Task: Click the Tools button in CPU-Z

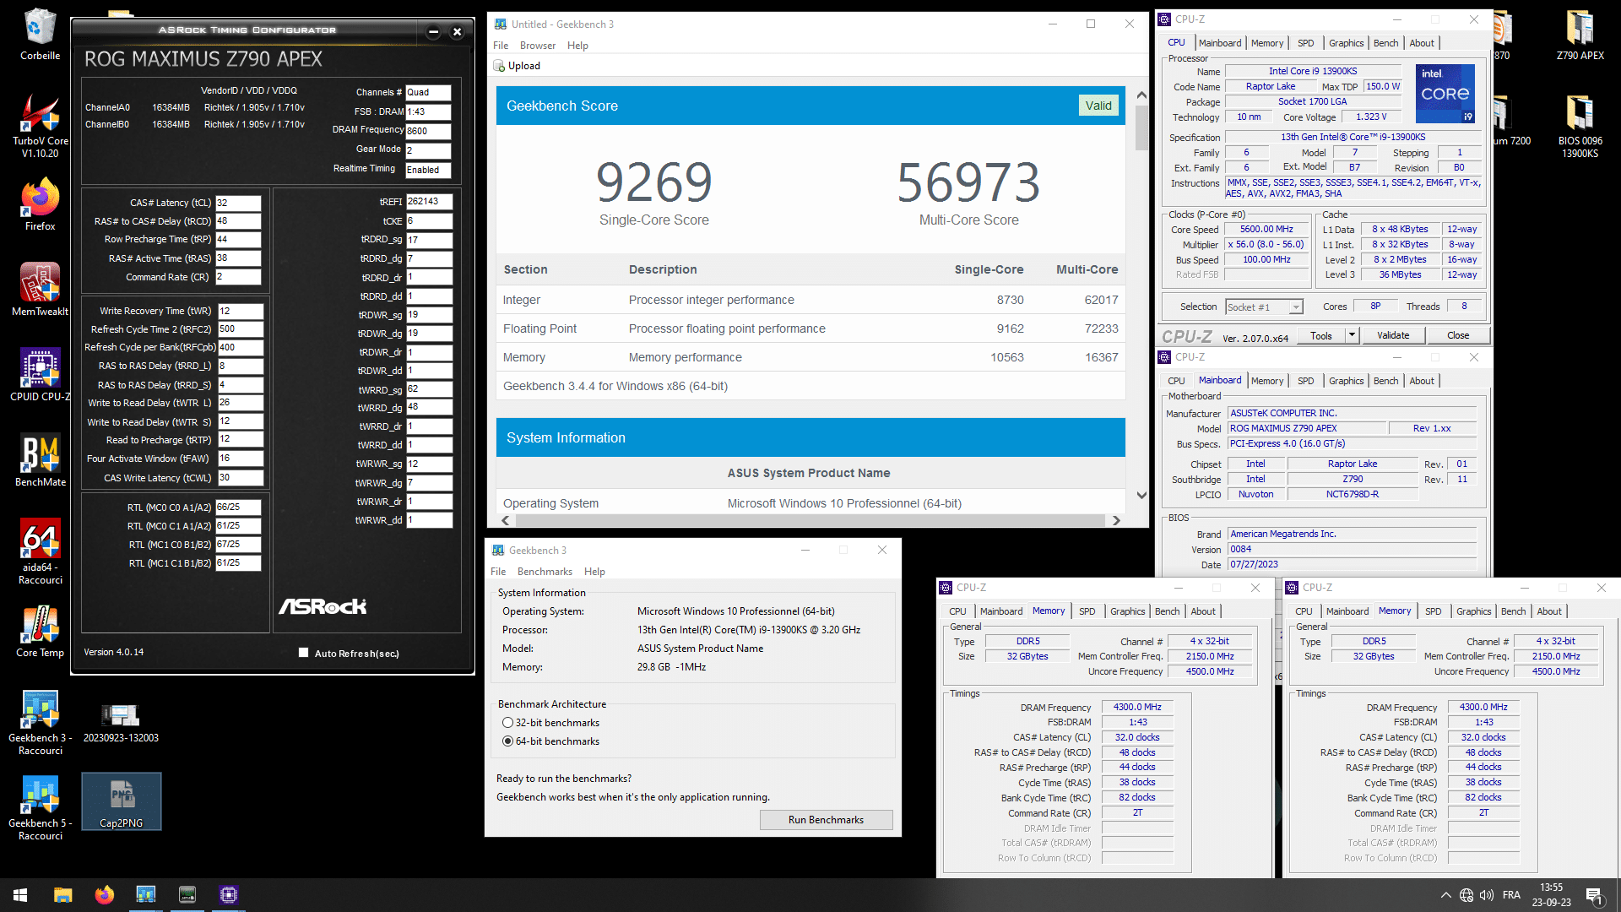Action: [x=1321, y=335]
